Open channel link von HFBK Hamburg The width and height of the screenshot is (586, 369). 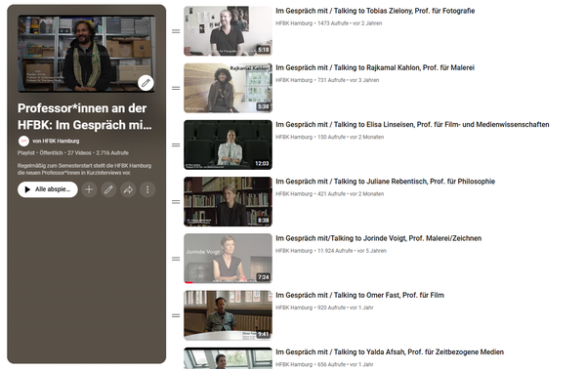pyautogui.click(x=56, y=141)
